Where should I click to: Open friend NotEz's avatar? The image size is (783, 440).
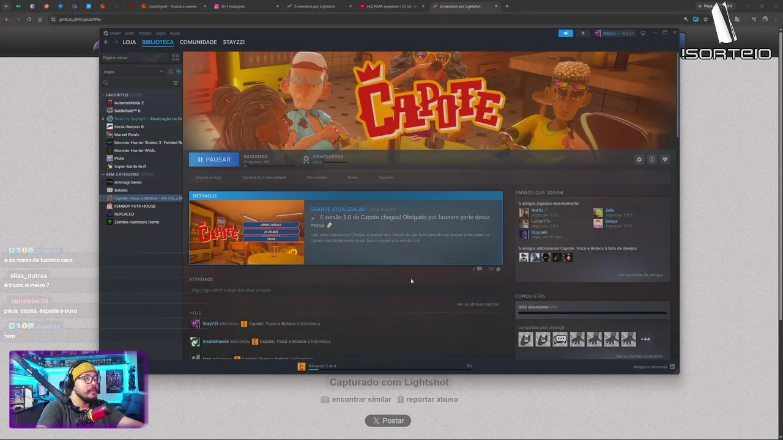point(524,213)
